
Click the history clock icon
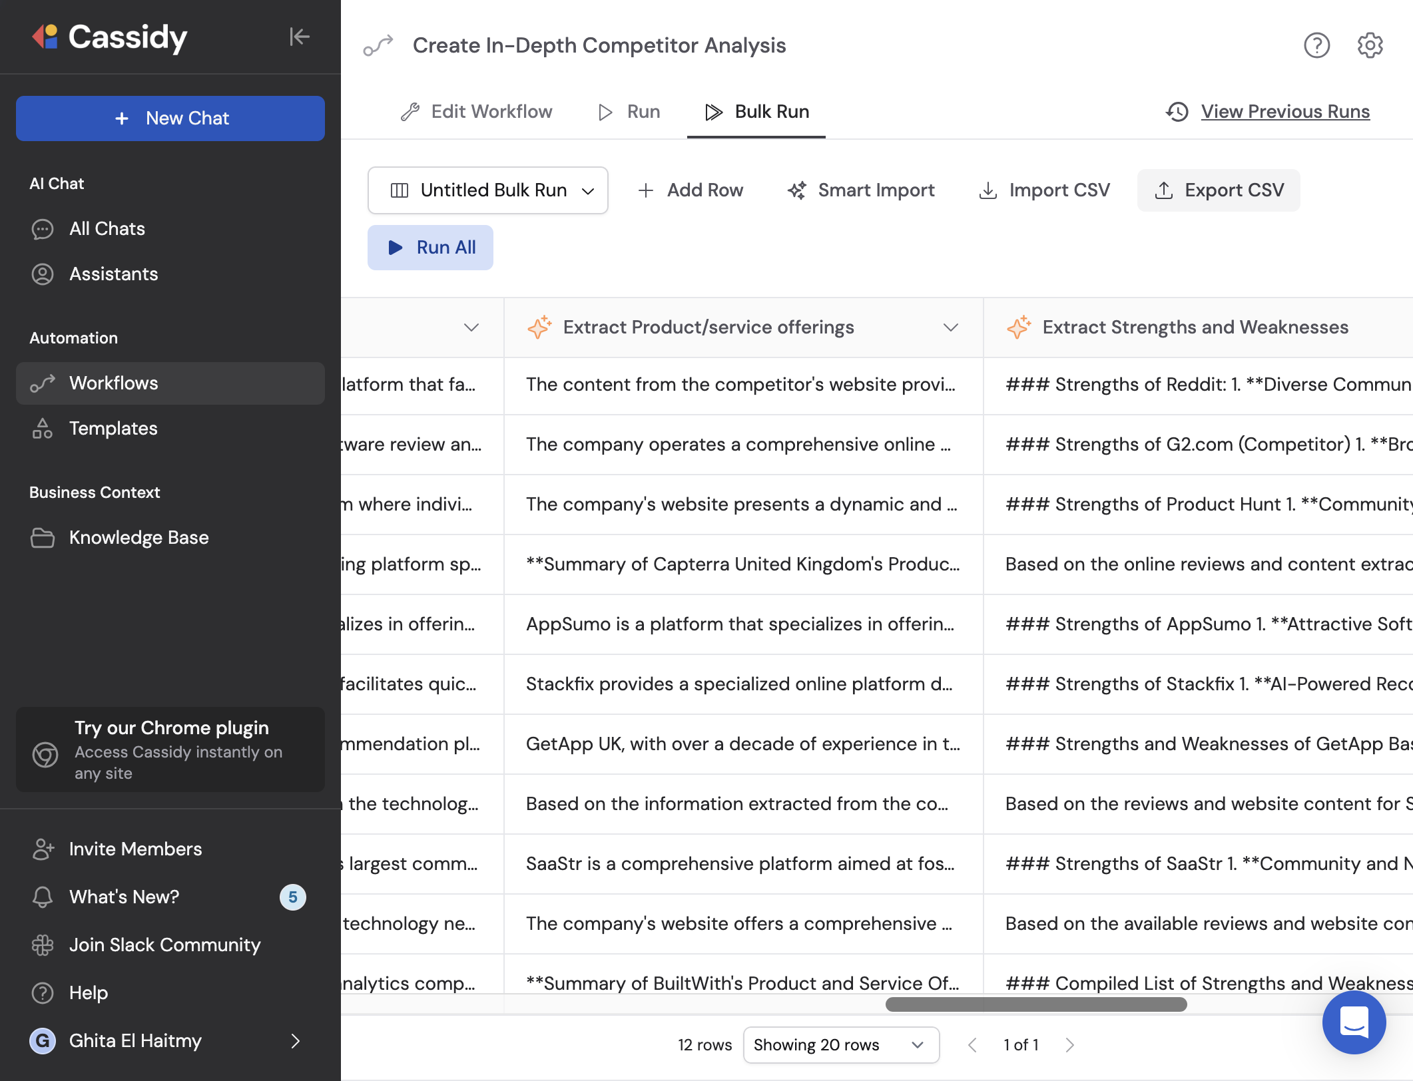[x=1177, y=112]
